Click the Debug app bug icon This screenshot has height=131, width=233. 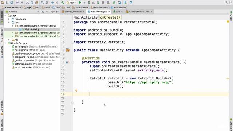89,3
